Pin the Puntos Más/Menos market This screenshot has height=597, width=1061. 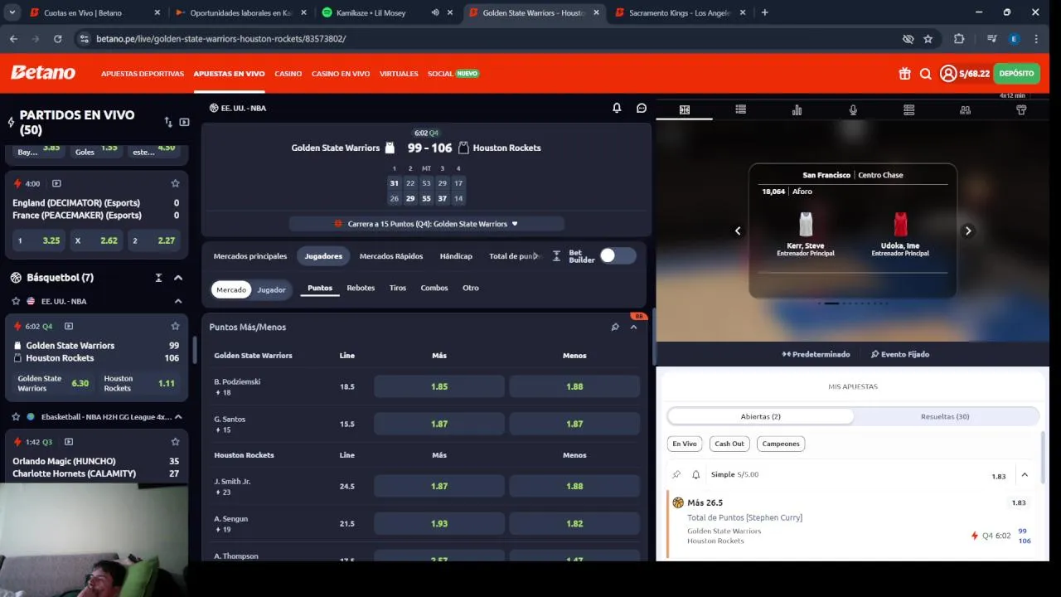click(615, 327)
